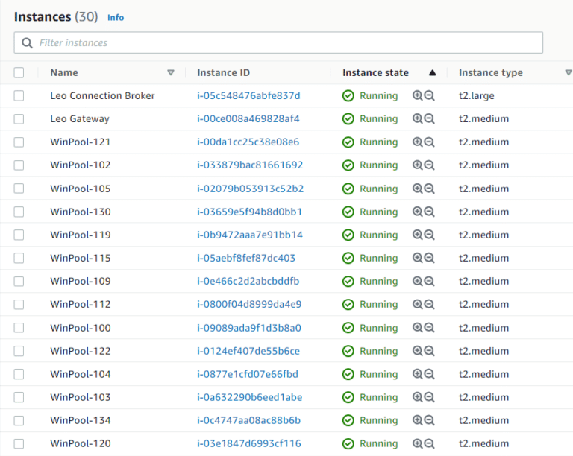The height and width of the screenshot is (456, 573).
Task: Check the WinPool-120 row checkbox
Action: click(19, 443)
